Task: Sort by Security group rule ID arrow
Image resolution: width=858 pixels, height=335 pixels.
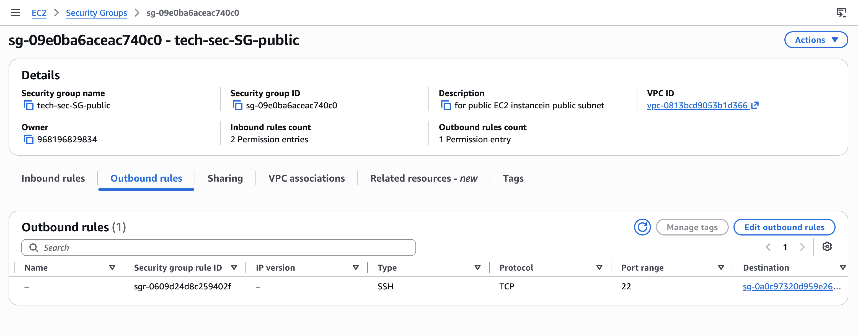Action: point(234,268)
